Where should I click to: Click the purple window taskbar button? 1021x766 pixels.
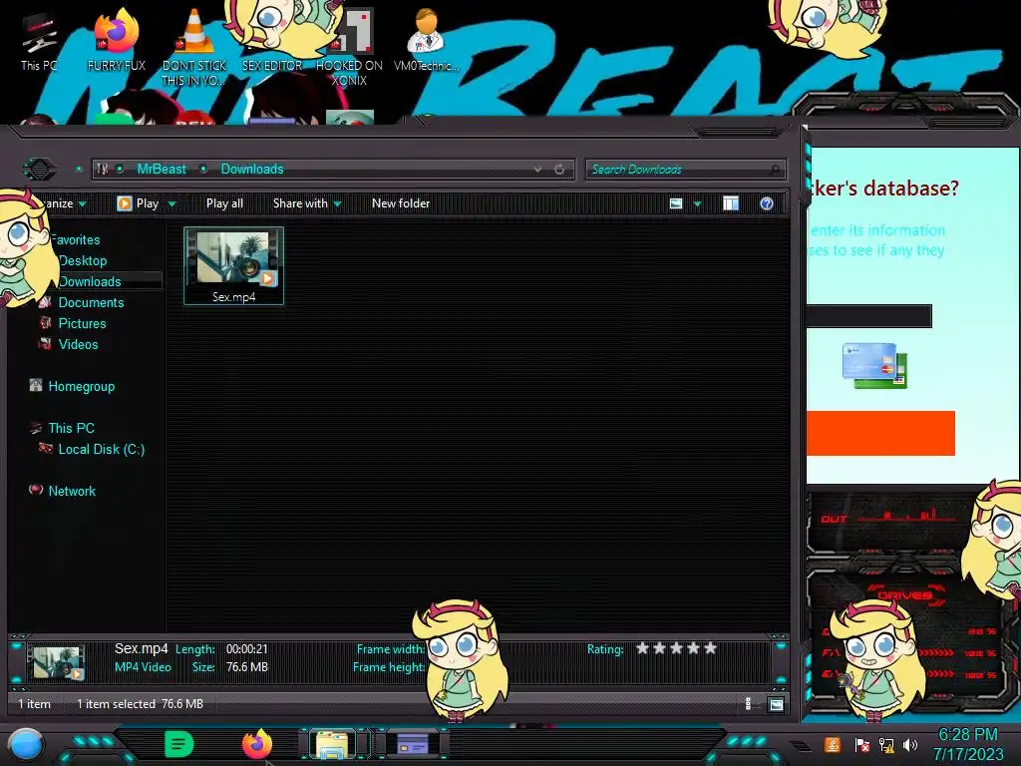click(x=412, y=744)
